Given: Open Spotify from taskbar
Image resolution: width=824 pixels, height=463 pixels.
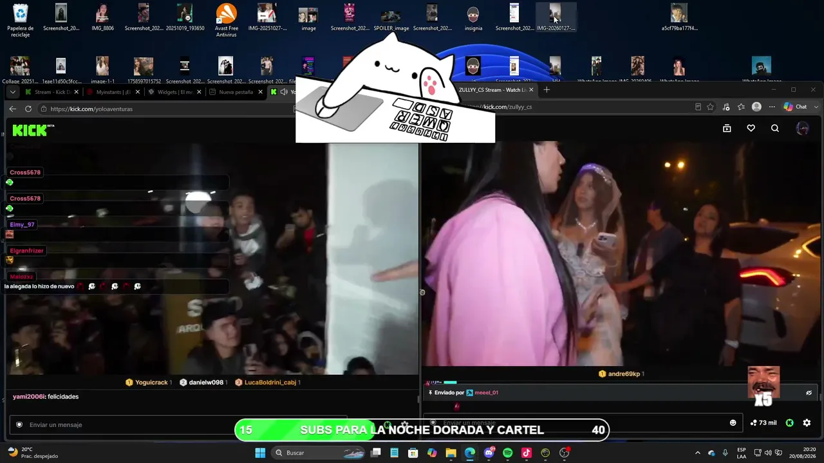Looking at the screenshot, I should coord(507,453).
